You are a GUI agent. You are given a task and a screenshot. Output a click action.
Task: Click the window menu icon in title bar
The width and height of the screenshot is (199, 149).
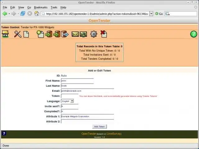pos(2,2)
